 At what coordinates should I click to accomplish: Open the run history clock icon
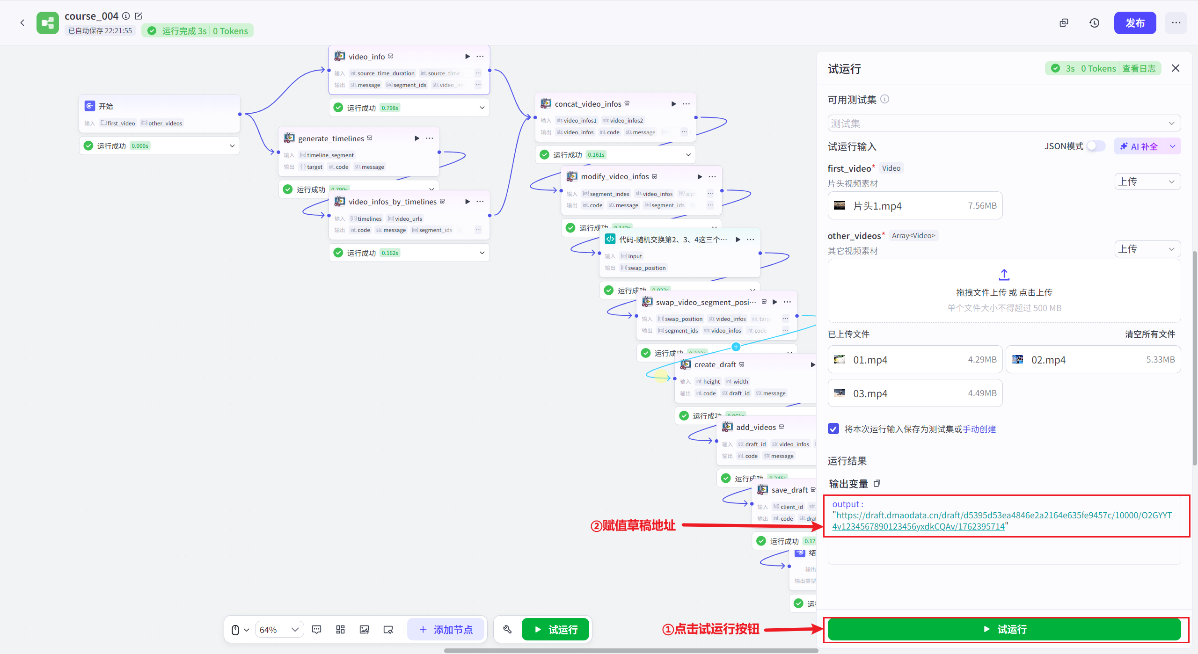[x=1094, y=23]
